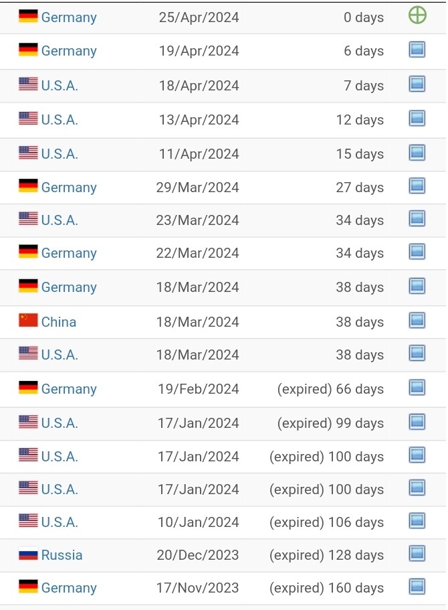Viewport: 448px width, 610px height.
Task: Click the Russian flag icon
Action: tap(28, 554)
